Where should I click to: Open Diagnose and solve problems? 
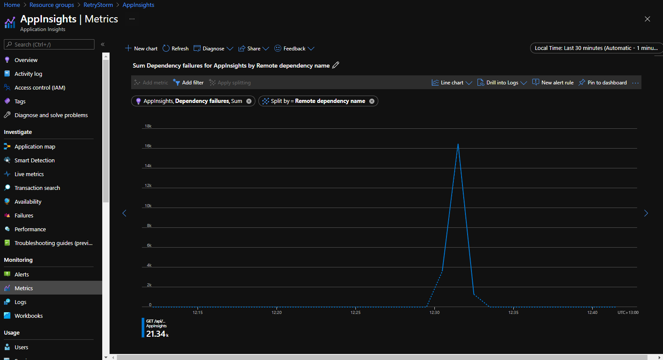(x=51, y=115)
